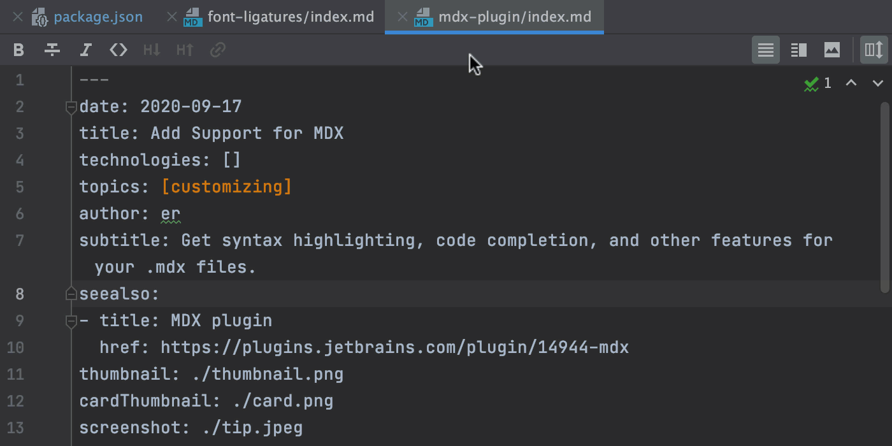
Task: Toggle auto-scroll preview button
Action: click(x=874, y=50)
